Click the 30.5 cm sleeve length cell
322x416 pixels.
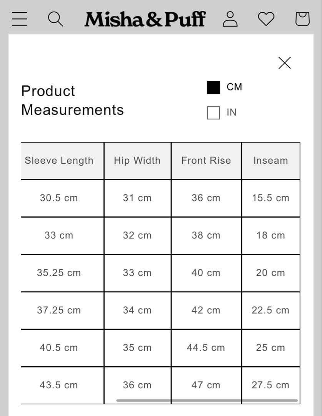(x=59, y=198)
